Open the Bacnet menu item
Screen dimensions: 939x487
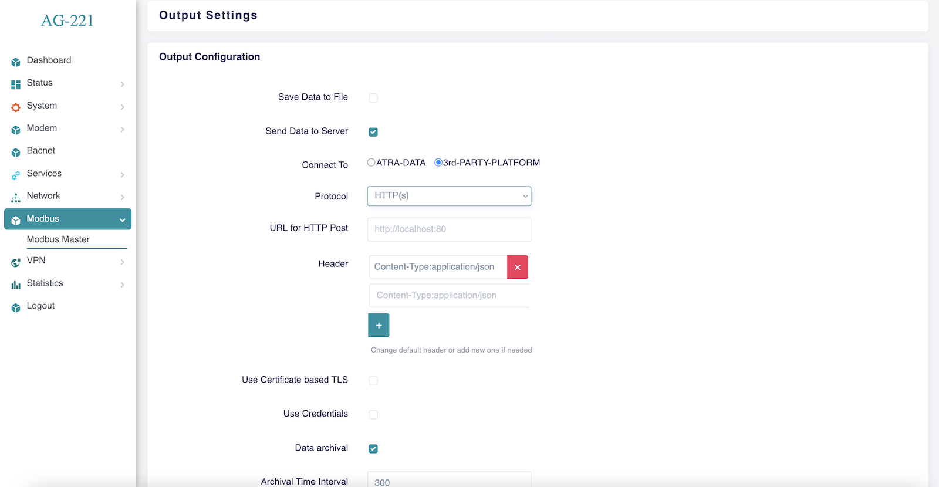point(41,151)
